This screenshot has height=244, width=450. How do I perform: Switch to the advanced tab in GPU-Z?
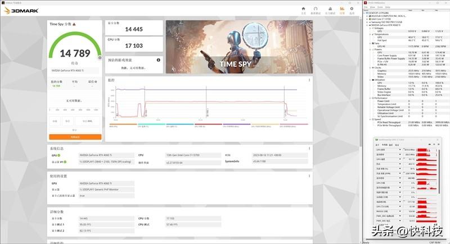tap(390, 145)
